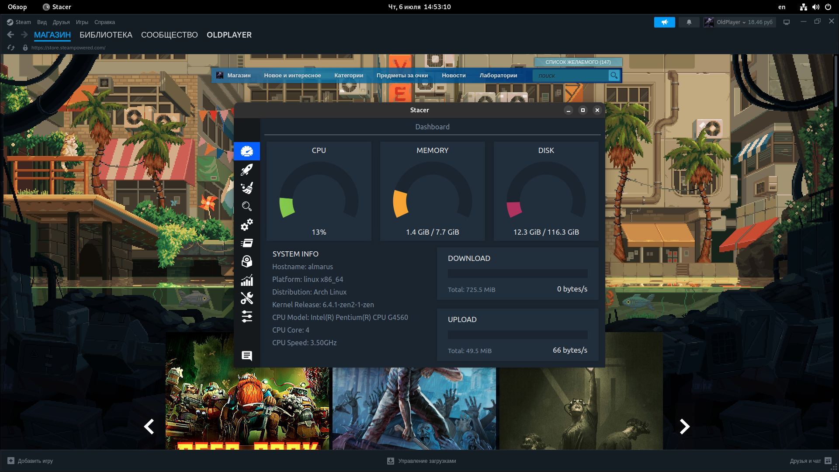Viewport: 839px width, 472px height.
Task: Open the Startup Apps rocket icon in Stacer
Action: 247,170
